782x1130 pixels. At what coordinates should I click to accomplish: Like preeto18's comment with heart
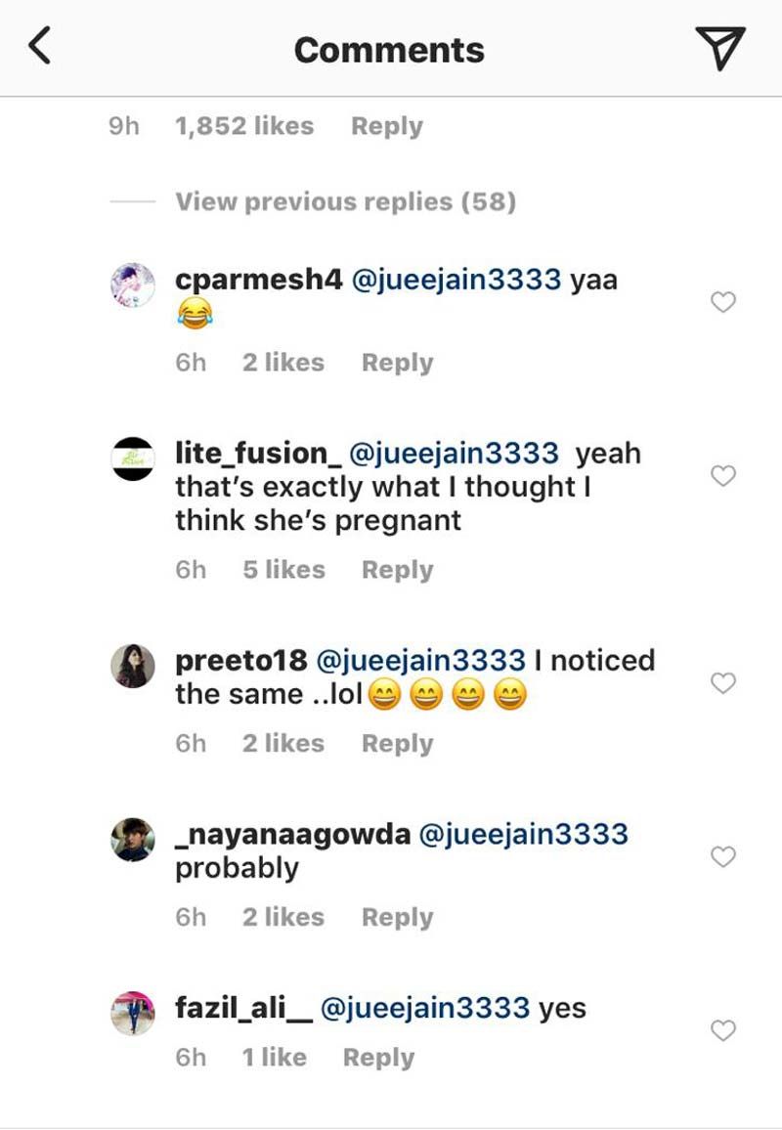click(x=722, y=683)
